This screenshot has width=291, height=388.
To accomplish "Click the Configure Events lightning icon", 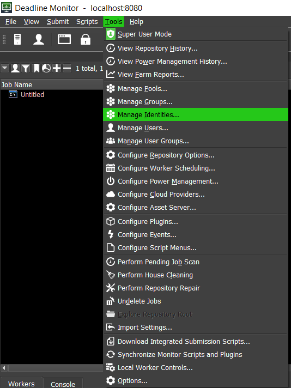I will point(111,234).
